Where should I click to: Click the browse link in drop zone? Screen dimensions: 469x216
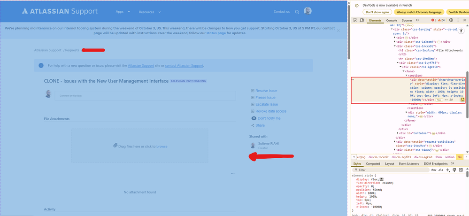[x=162, y=147]
